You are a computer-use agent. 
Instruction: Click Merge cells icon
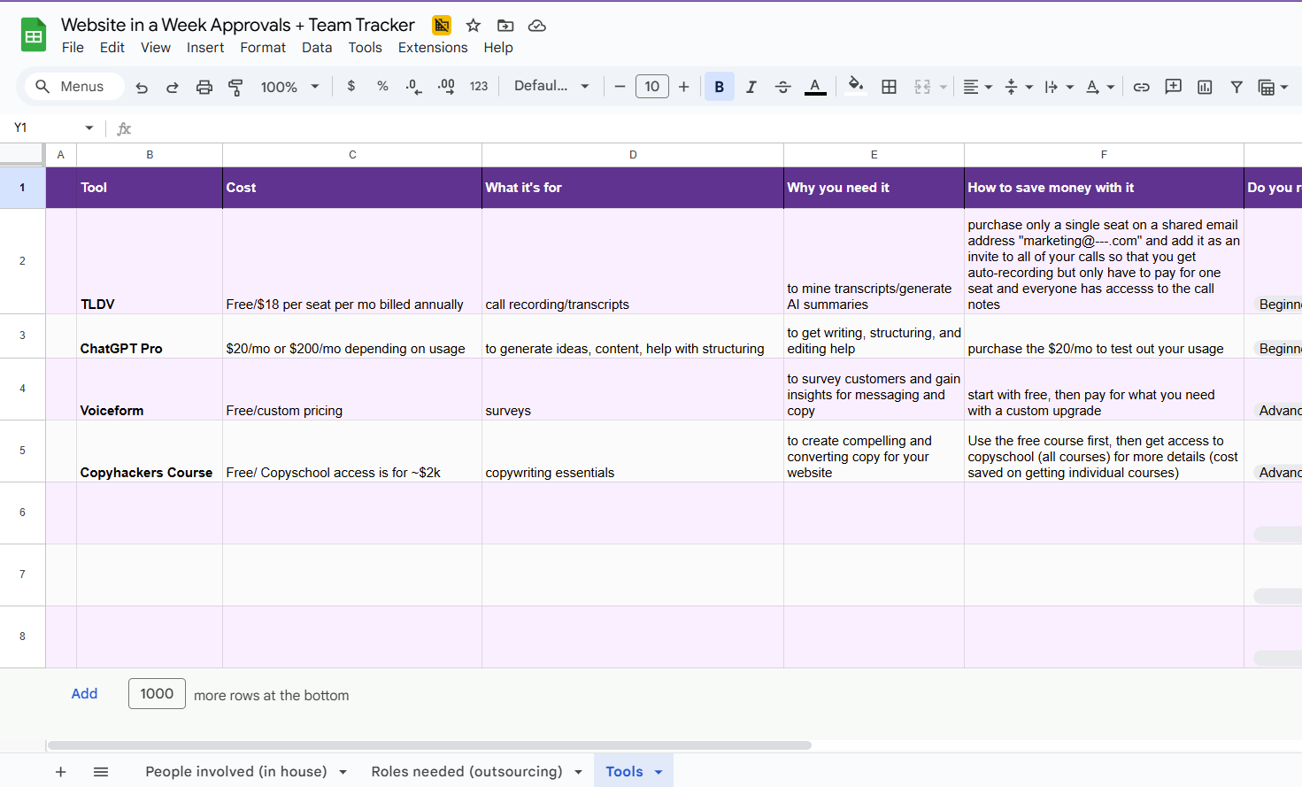tap(922, 86)
